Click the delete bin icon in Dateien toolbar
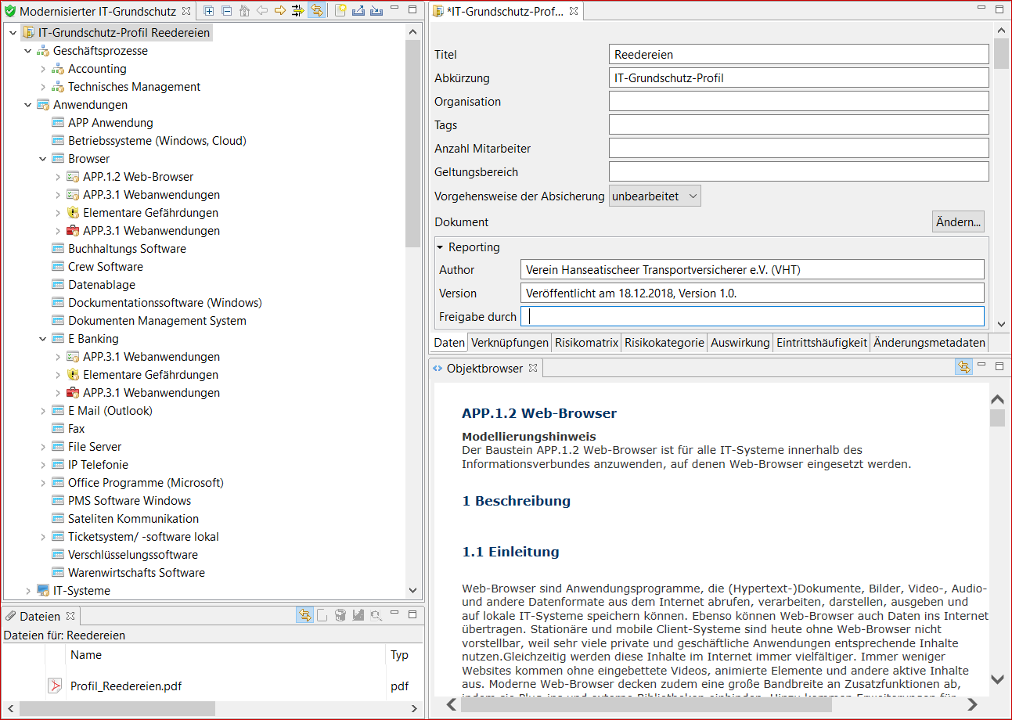 (340, 616)
